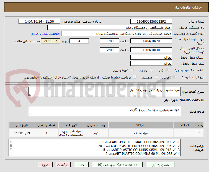Select the متوسط purchase type radio

(x=156, y=77)
